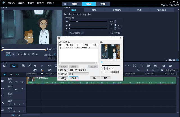
Task: Mute the Voice track
Action: point(14,104)
